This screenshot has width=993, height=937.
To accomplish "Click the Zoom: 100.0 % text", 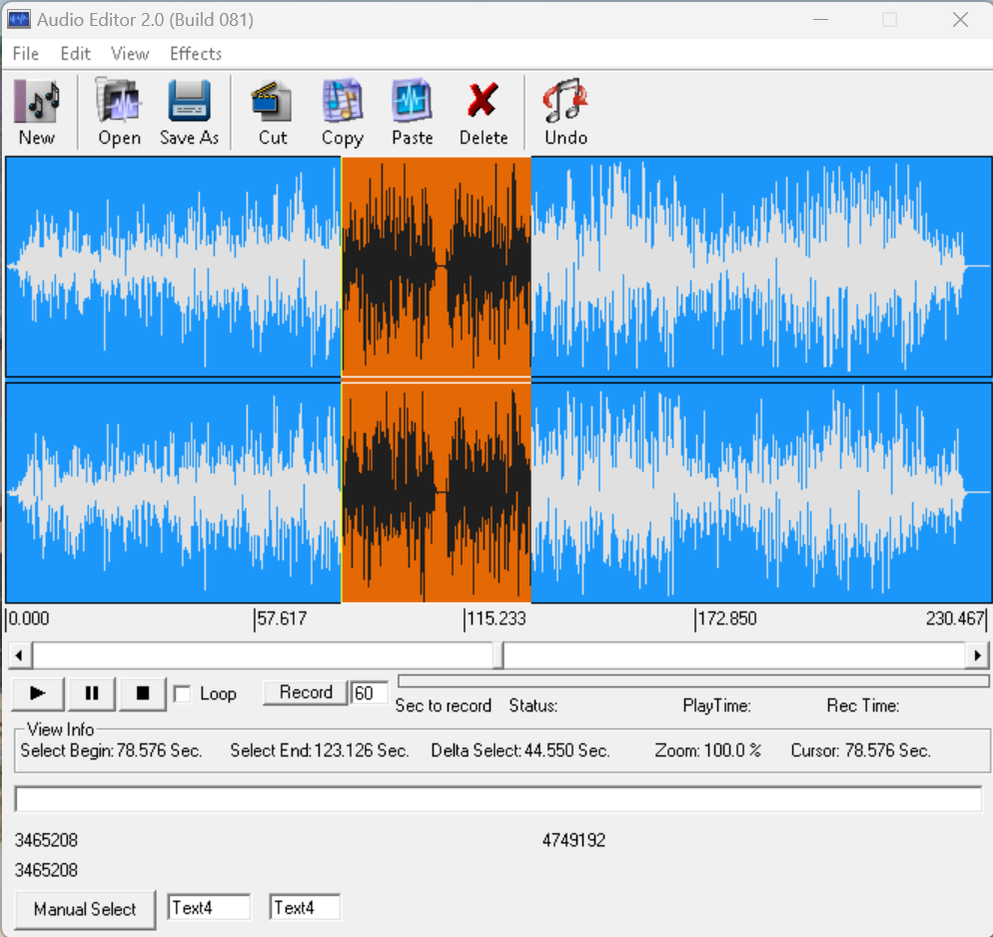I will coord(707,751).
